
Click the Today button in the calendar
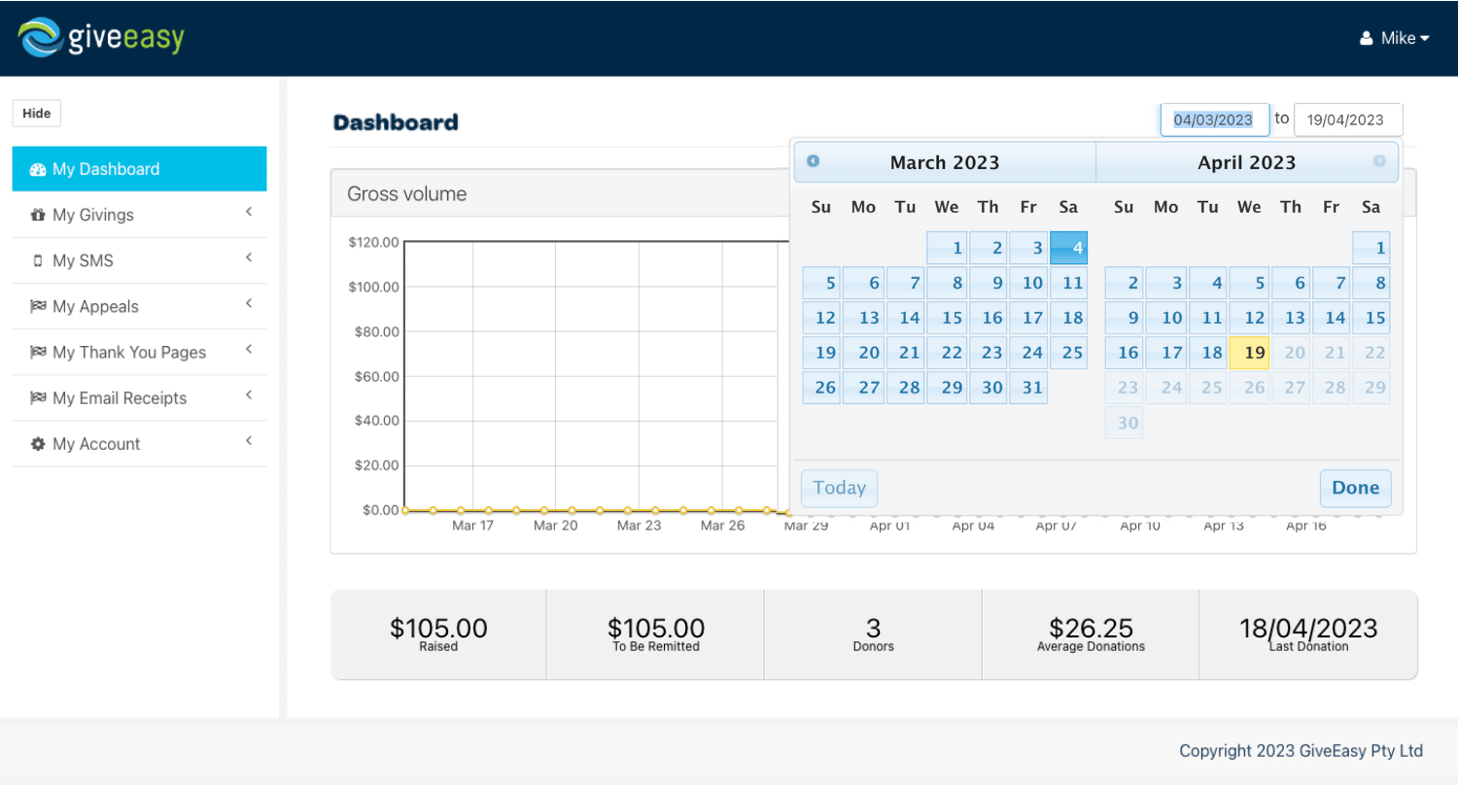839,487
